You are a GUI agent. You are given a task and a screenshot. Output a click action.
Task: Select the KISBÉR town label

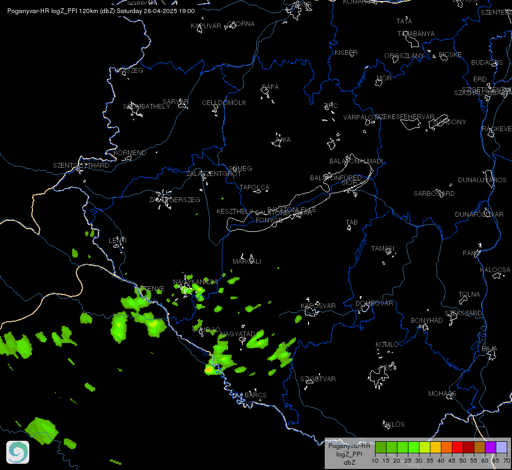point(346,53)
